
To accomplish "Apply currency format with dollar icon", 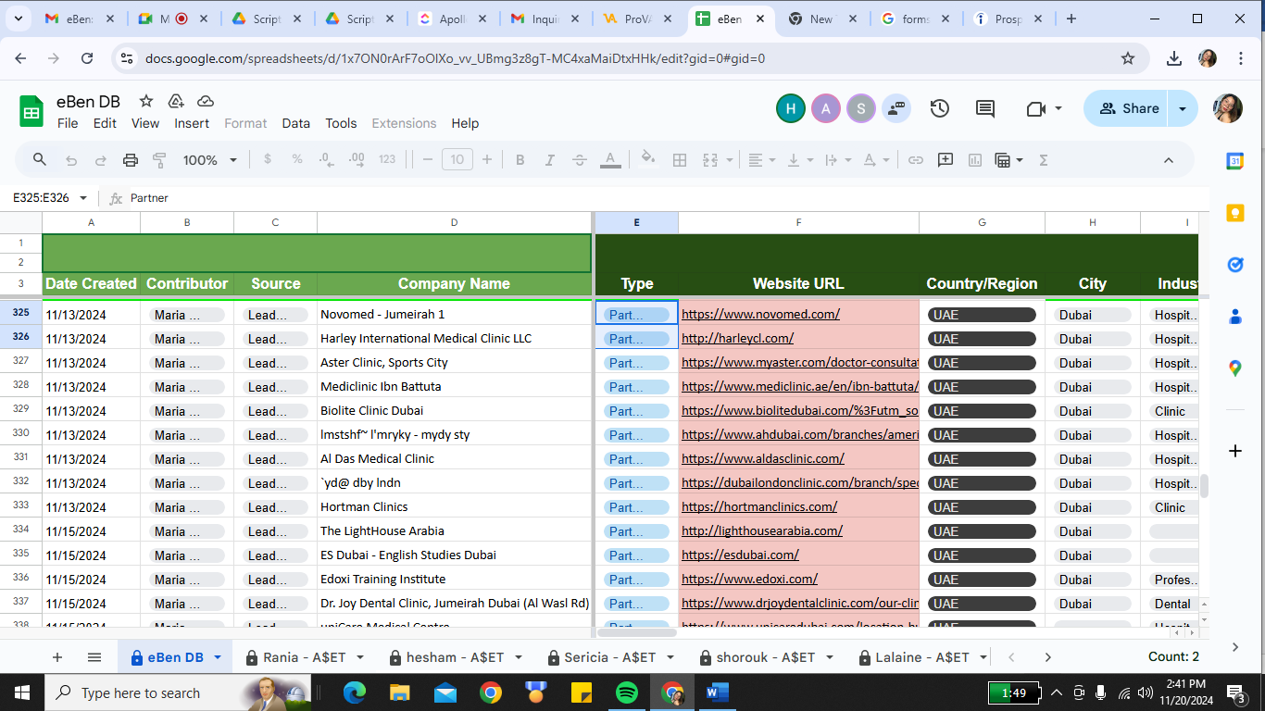I will [x=268, y=159].
